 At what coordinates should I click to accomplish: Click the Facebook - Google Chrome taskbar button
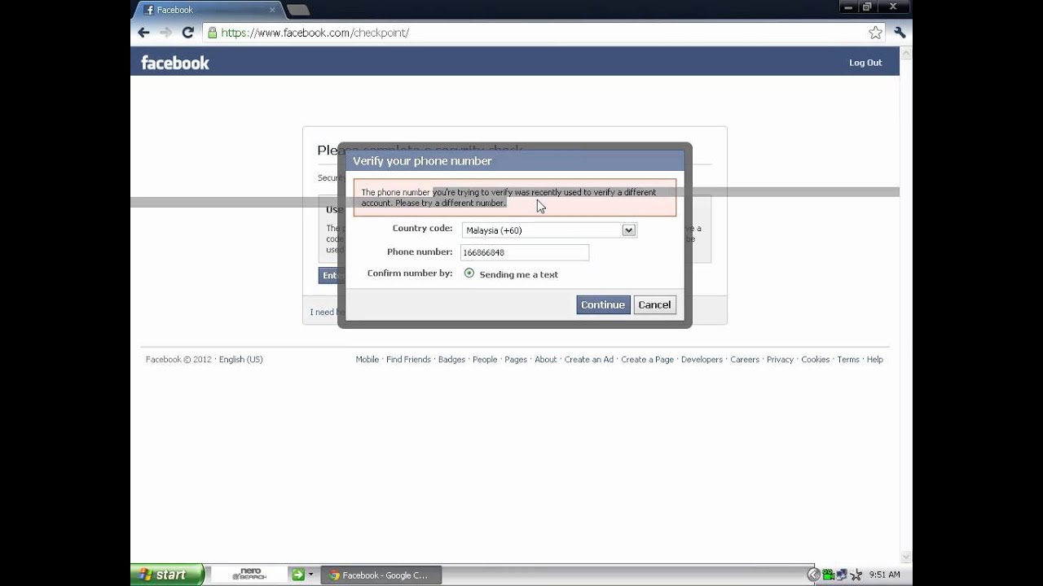click(381, 575)
